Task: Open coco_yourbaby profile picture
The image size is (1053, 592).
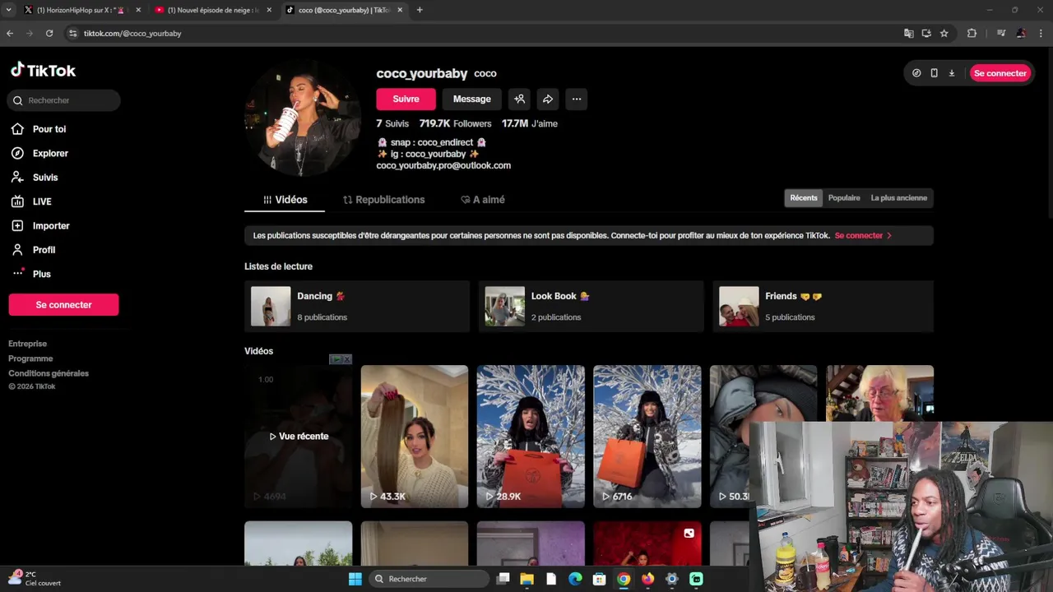Action: coord(303,118)
